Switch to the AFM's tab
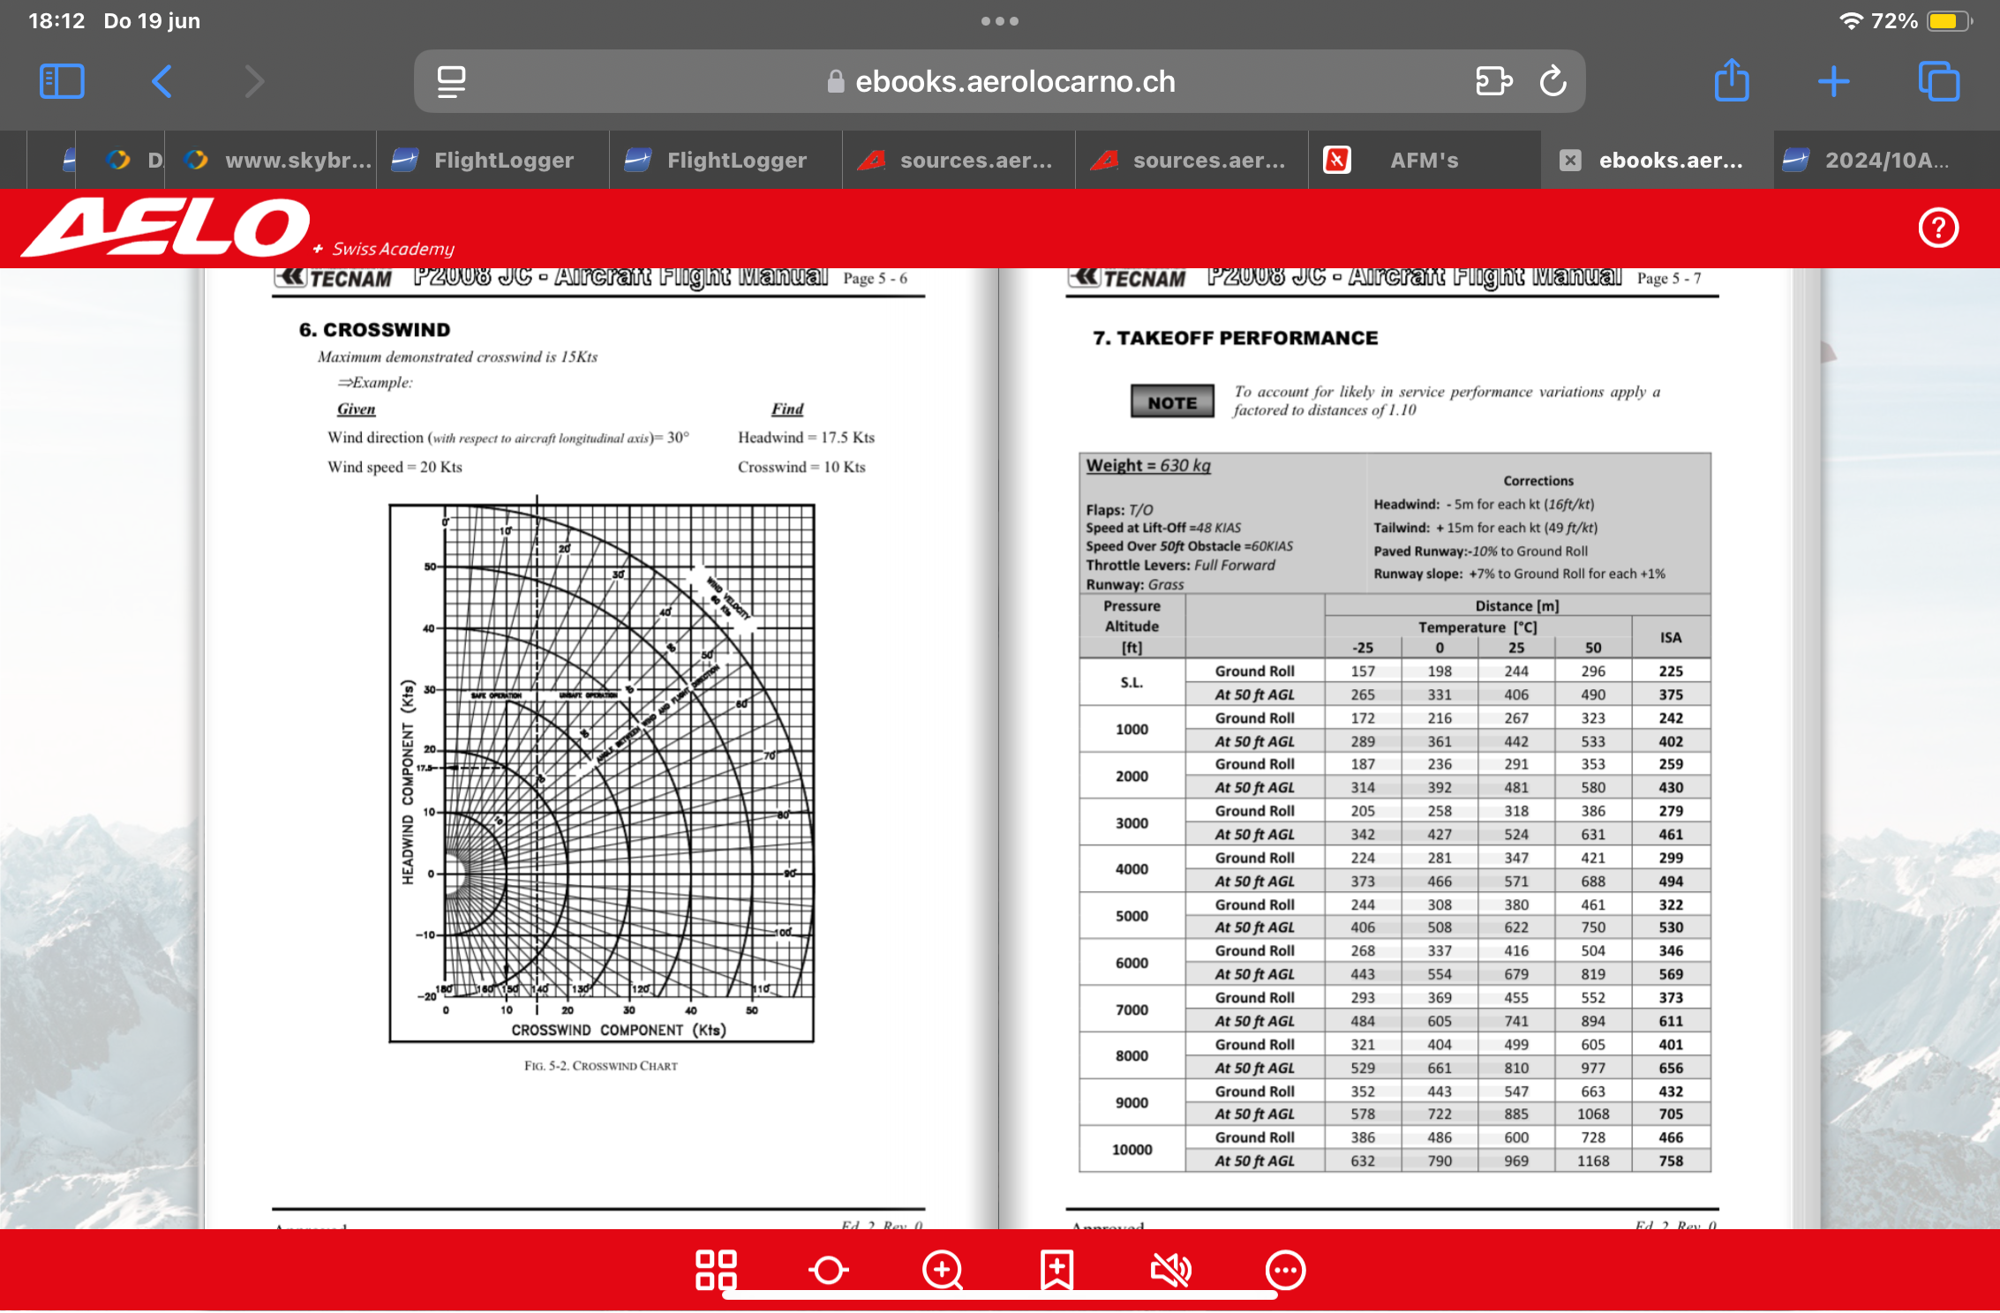The width and height of the screenshot is (2000, 1313). 1423,160
